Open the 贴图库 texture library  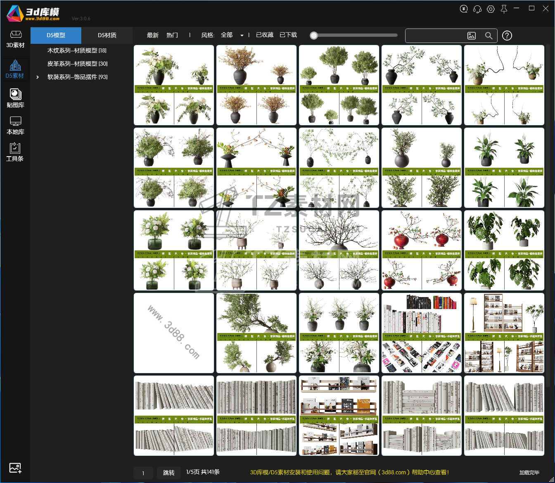[15, 98]
